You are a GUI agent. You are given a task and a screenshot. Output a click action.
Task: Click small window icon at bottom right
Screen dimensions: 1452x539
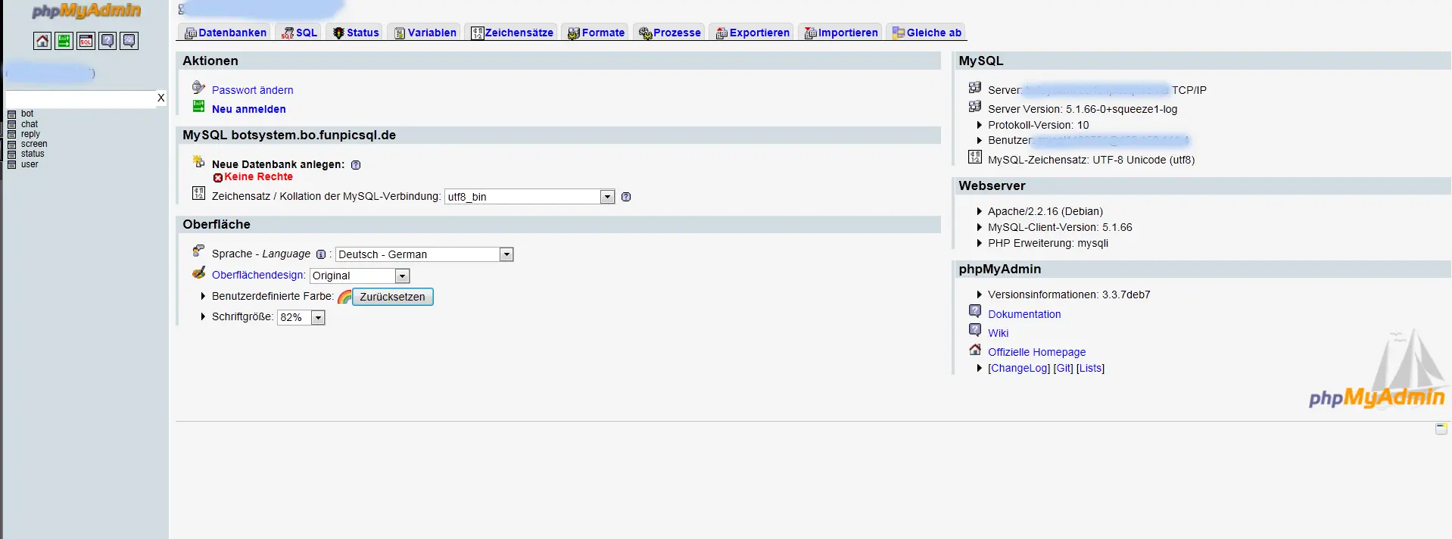[1441, 429]
